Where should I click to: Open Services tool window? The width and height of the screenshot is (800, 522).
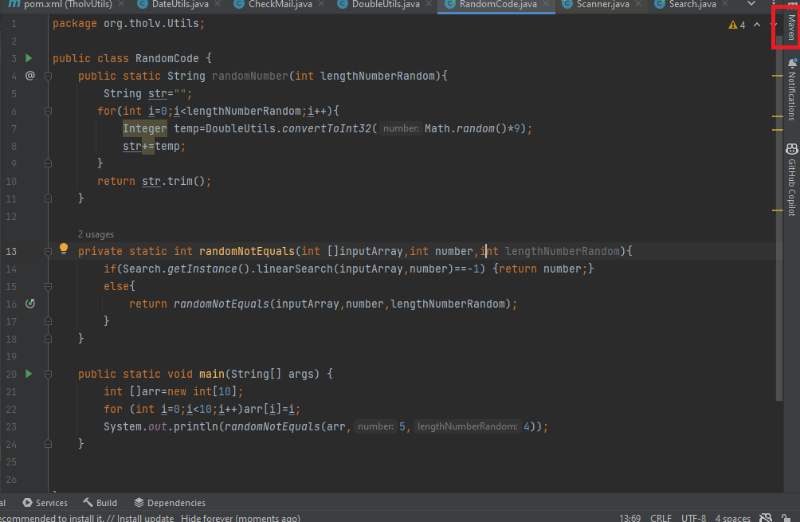coord(45,503)
